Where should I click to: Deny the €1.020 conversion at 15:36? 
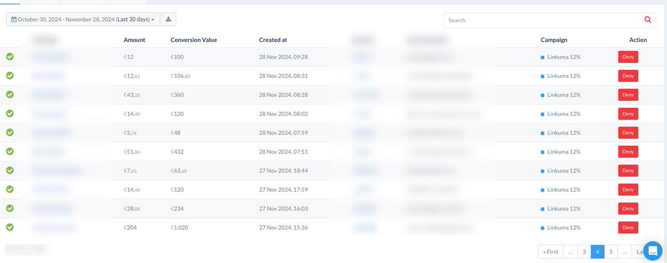point(628,227)
